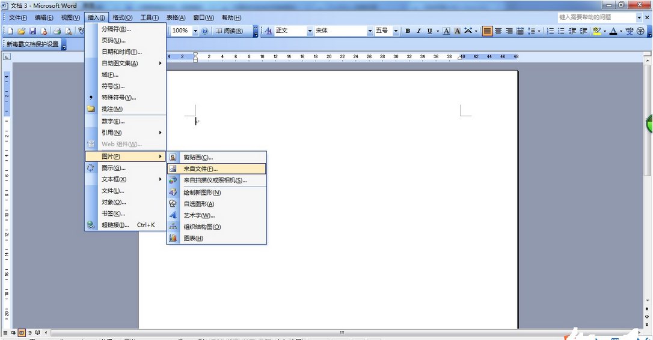Choose 艺术字(W)... from submenu
The height and width of the screenshot is (340, 653).
pyautogui.click(x=216, y=215)
